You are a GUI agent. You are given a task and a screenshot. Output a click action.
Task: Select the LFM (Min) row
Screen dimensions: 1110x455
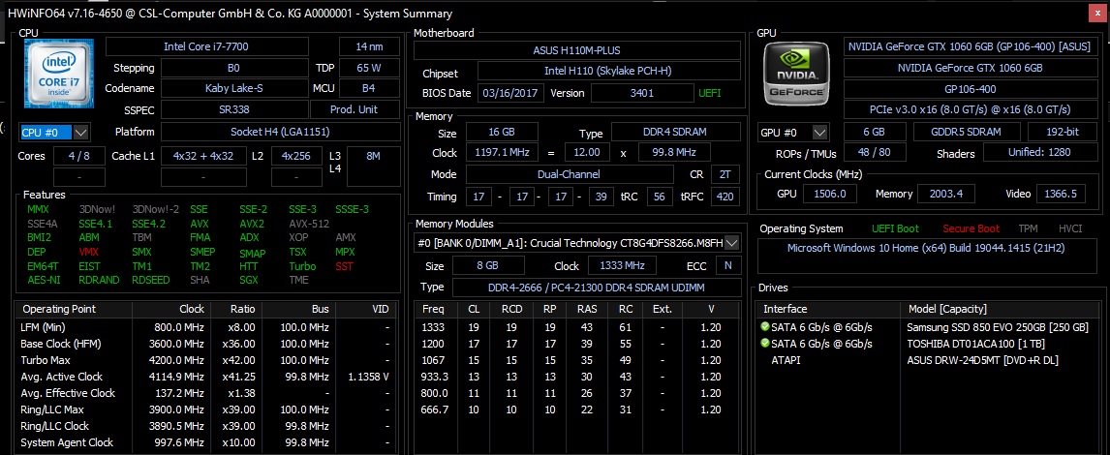(x=206, y=327)
